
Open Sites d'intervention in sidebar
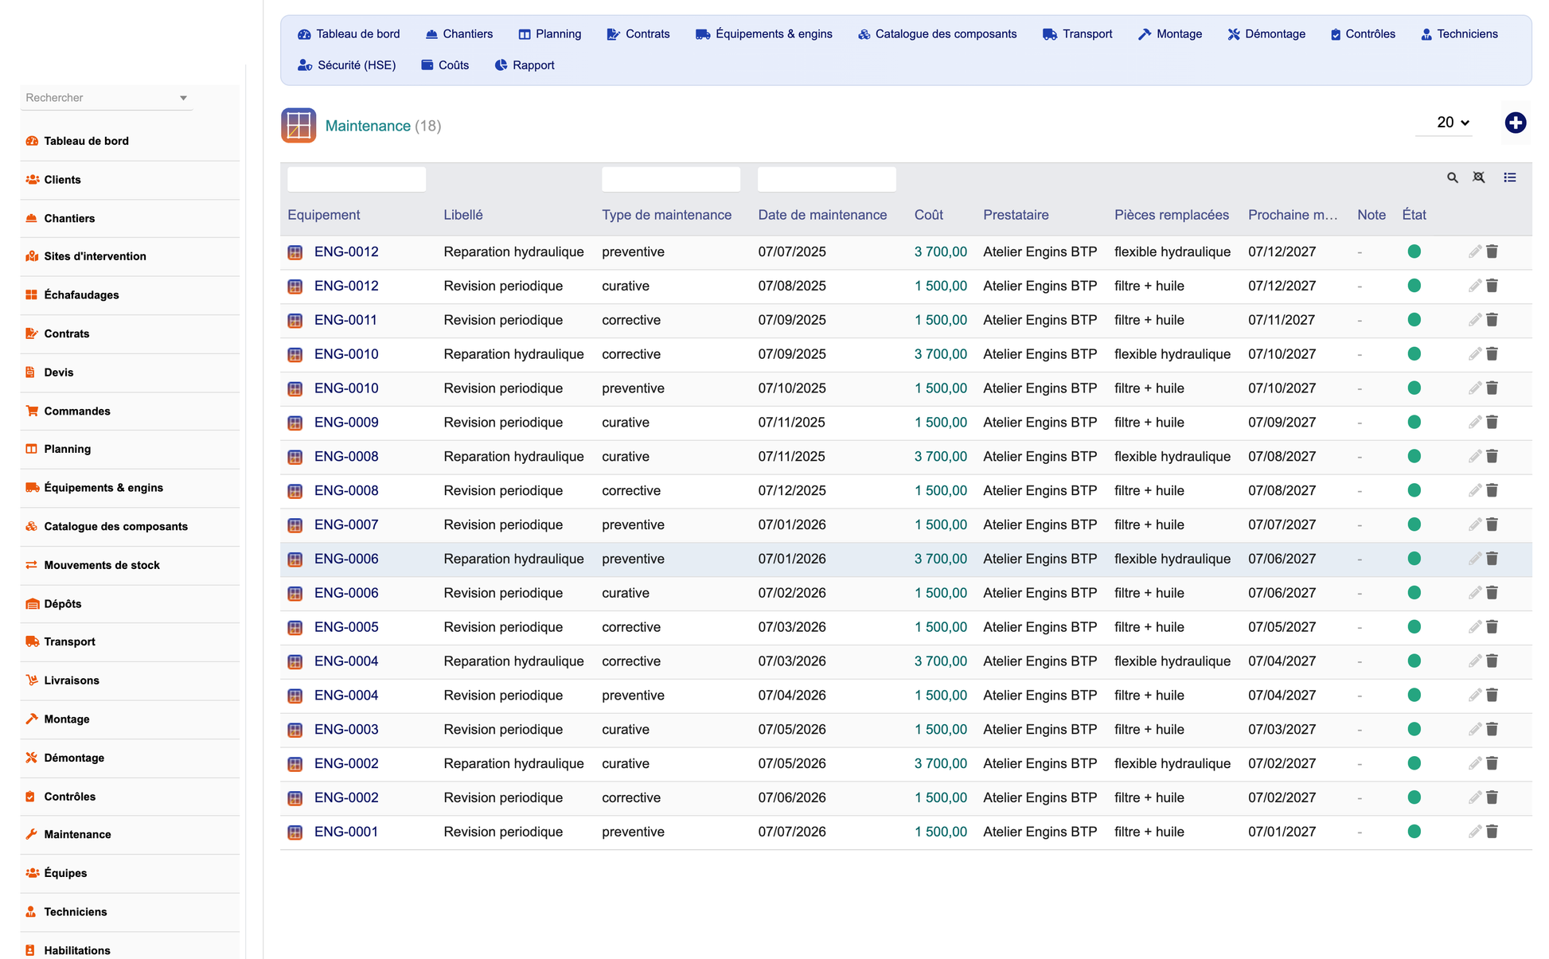[x=130, y=256]
